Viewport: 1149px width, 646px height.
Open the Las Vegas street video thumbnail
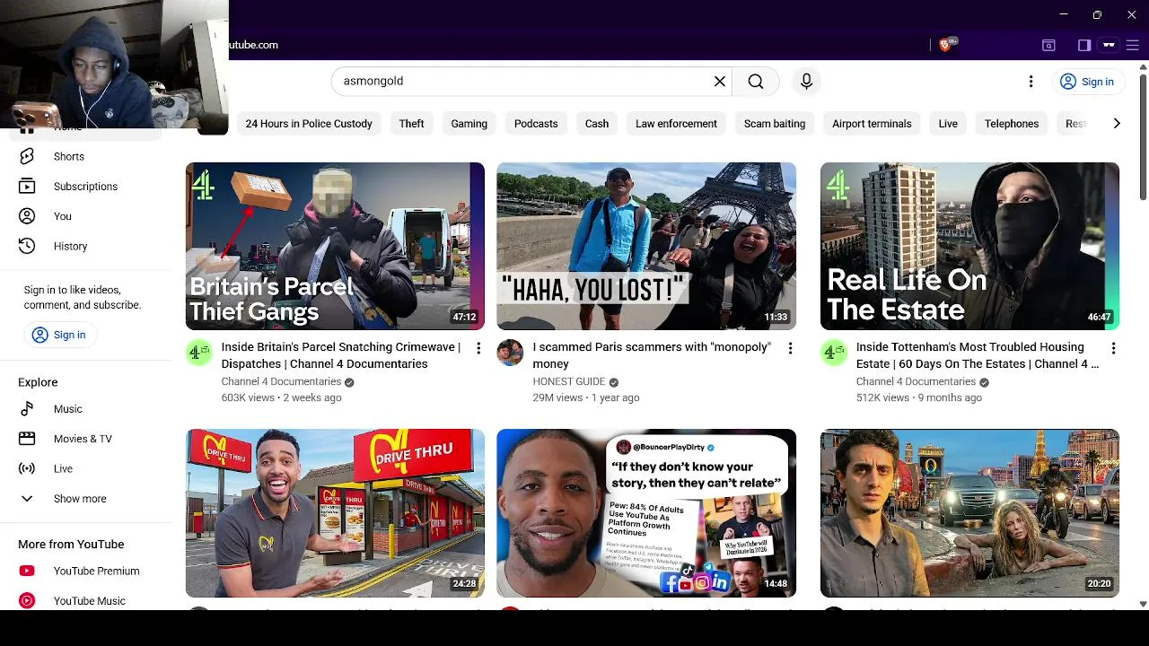pyautogui.click(x=969, y=513)
